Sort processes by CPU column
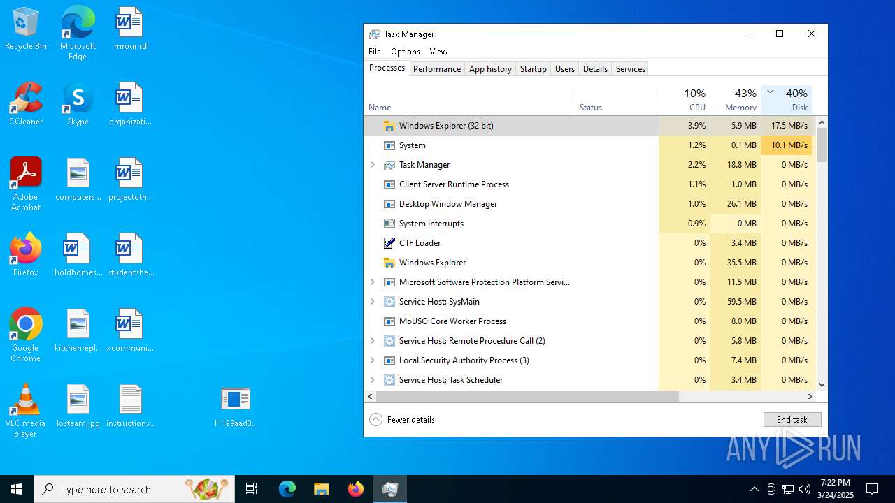This screenshot has width=895, height=503. (685, 101)
